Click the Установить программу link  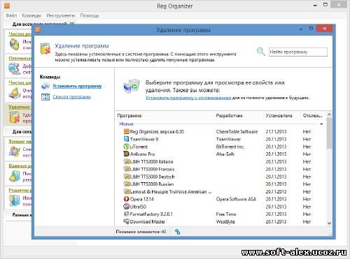77,86
